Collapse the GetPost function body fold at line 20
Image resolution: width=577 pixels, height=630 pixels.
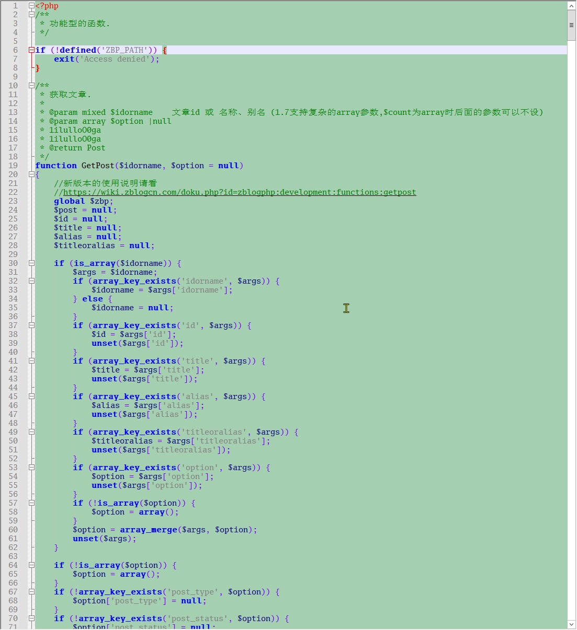click(x=31, y=174)
